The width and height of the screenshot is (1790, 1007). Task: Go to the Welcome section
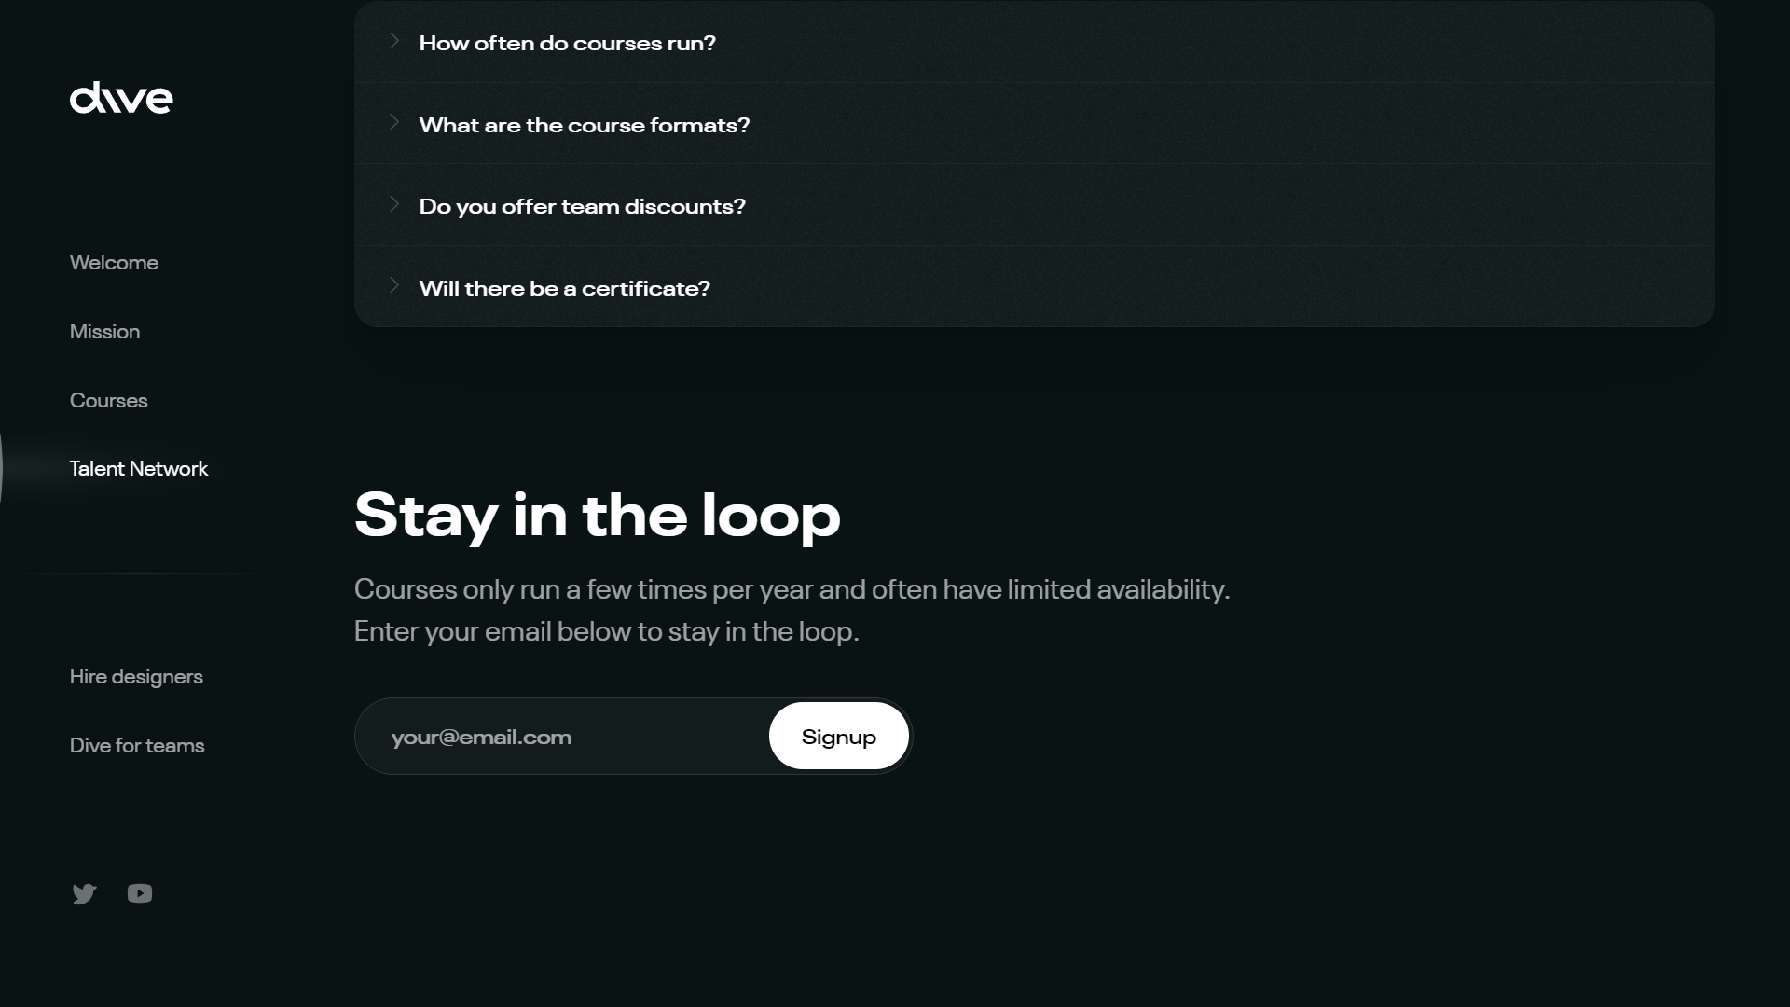click(x=114, y=263)
